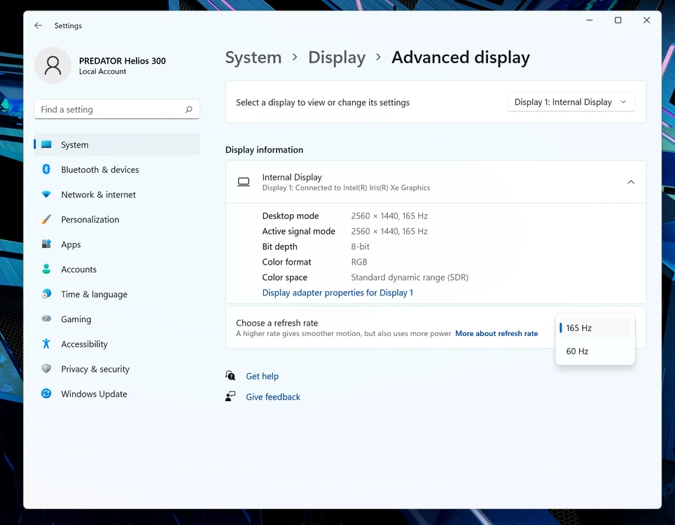675x525 pixels.
Task: Click the Privacy & security shield icon
Action: [46, 368]
